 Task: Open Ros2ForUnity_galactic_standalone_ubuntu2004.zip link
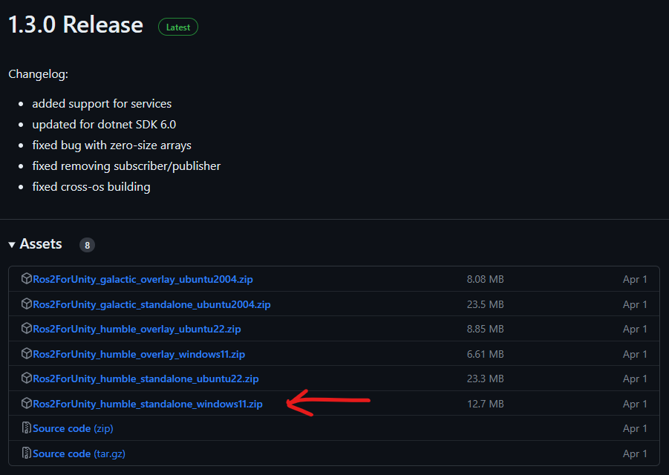(151, 304)
